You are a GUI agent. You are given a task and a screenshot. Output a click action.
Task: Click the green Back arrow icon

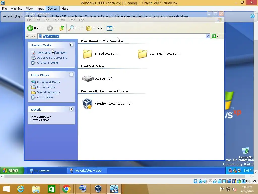(x=30, y=28)
